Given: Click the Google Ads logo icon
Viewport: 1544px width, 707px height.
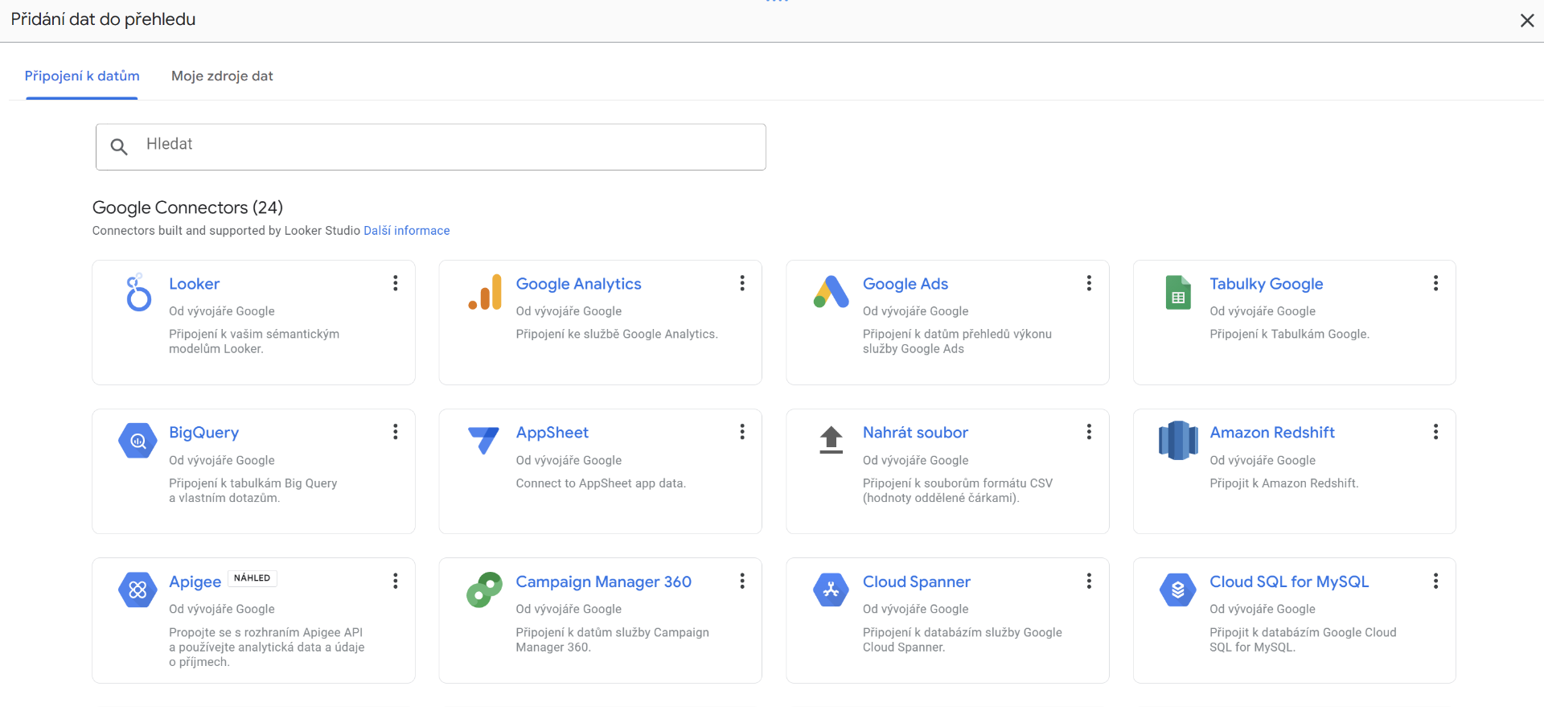Looking at the screenshot, I should (x=832, y=292).
